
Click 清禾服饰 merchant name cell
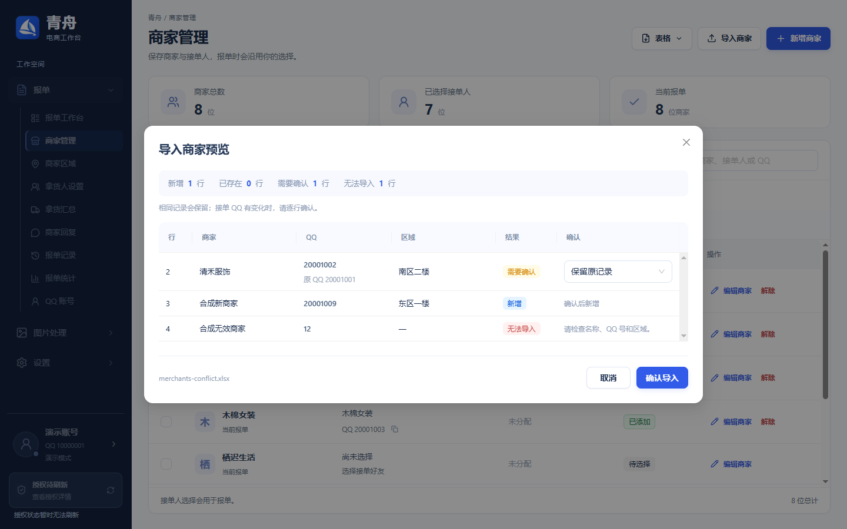[x=215, y=272]
